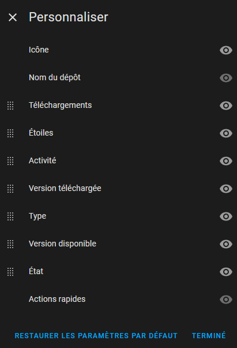Toggle Version téléchargée eye icon

tap(226, 189)
